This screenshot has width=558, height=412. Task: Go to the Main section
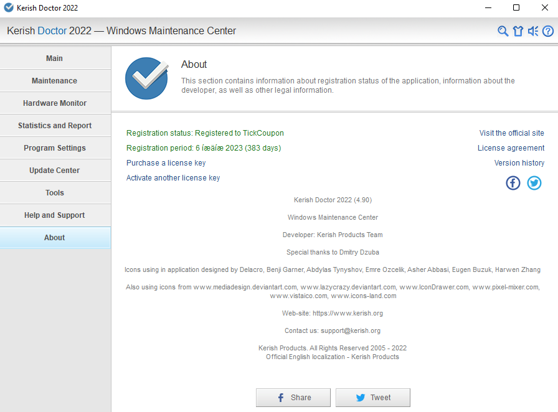[55, 58]
